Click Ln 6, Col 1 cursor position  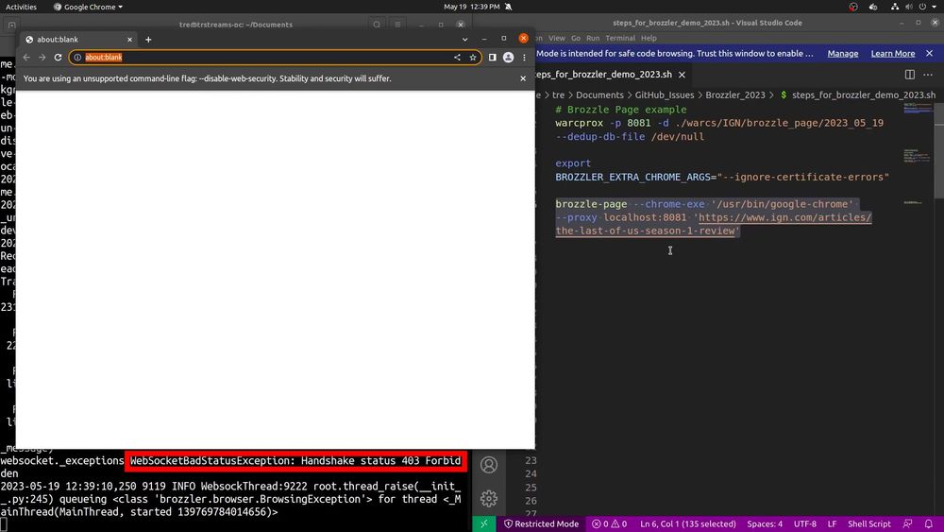tap(687, 524)
